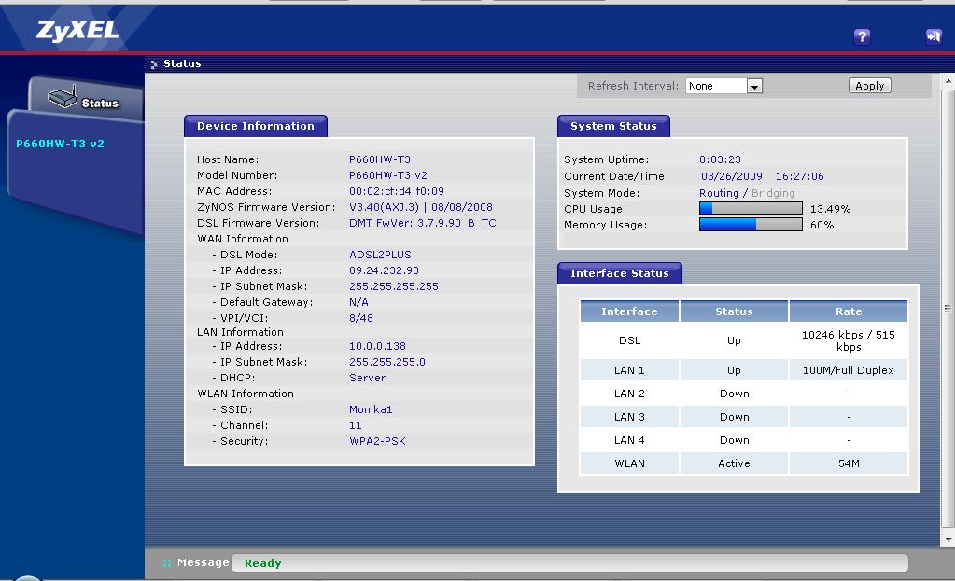Click DHCP value Server
955x581 pixels.
(x=367, y=378)
